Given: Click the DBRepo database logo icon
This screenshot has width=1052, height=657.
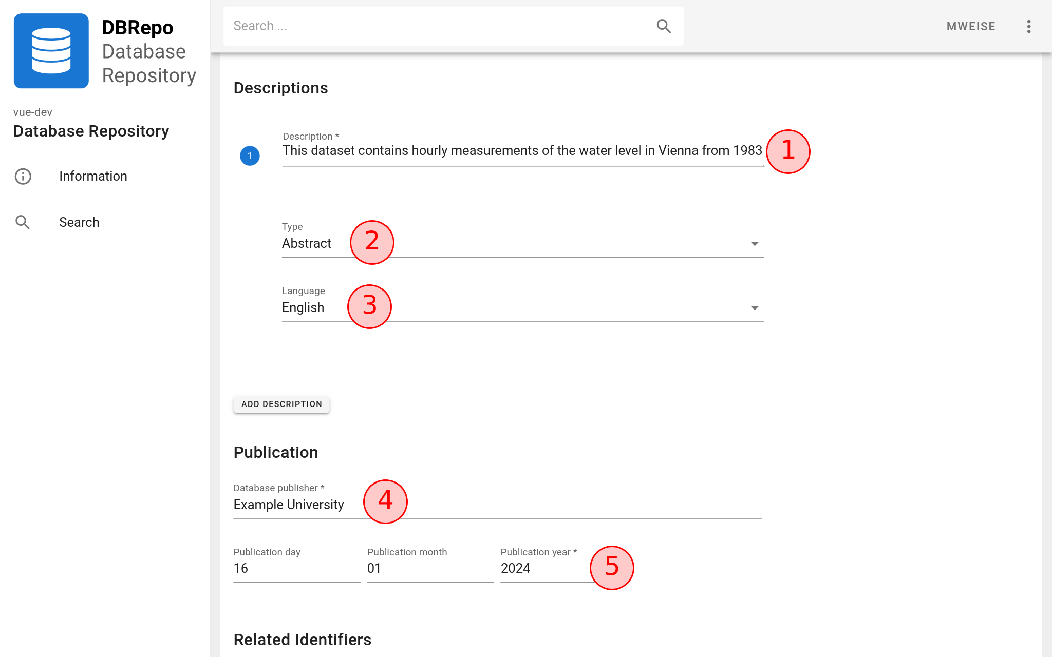Looking at the screenshot, I should [x=51, y=51].
